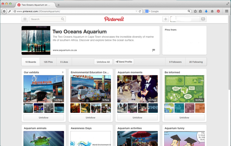
Task: Open the www.aquarium.co.za website link
Action: click(x=65, y=50)
